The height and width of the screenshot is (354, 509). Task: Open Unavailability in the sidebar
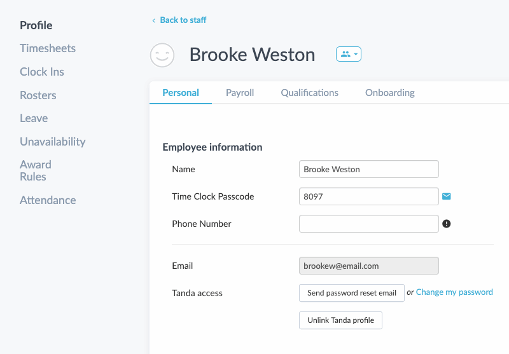tap(53, 142)
